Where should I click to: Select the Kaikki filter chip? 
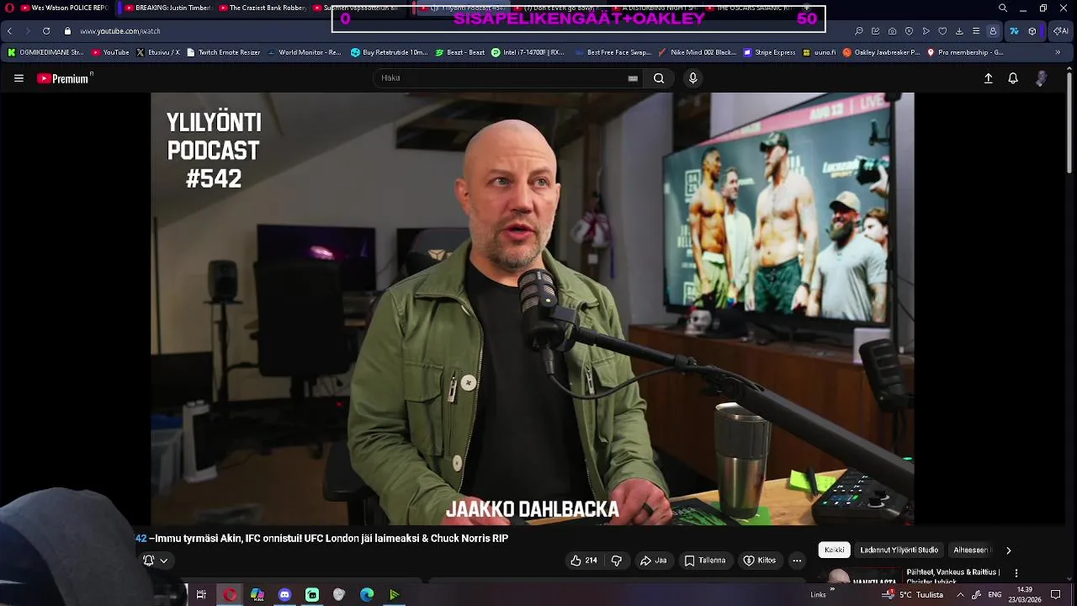tap(835, 550)
